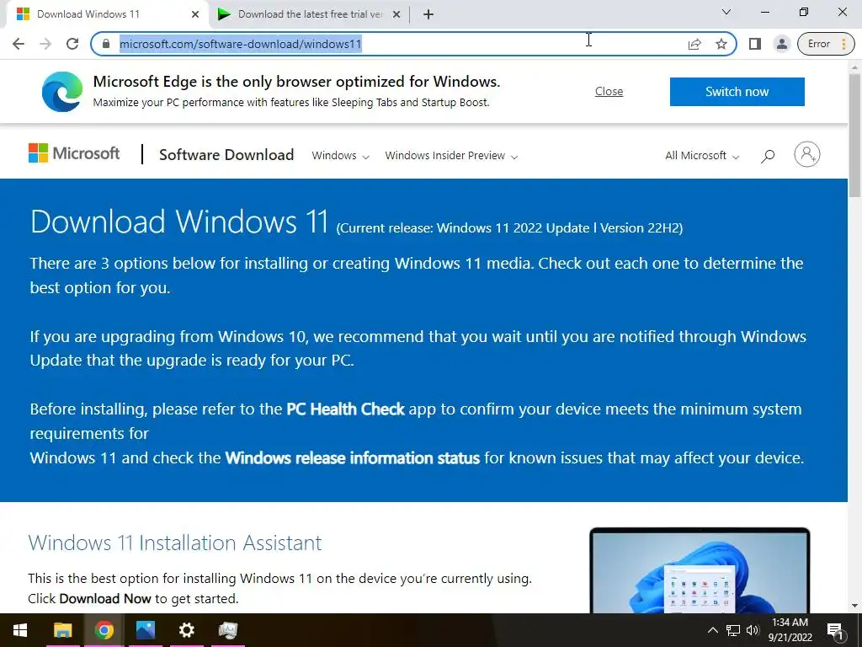The height and width of the screenshot is (647, 862).
Task: Open the Microsoft logo home link
Action: 74,153
